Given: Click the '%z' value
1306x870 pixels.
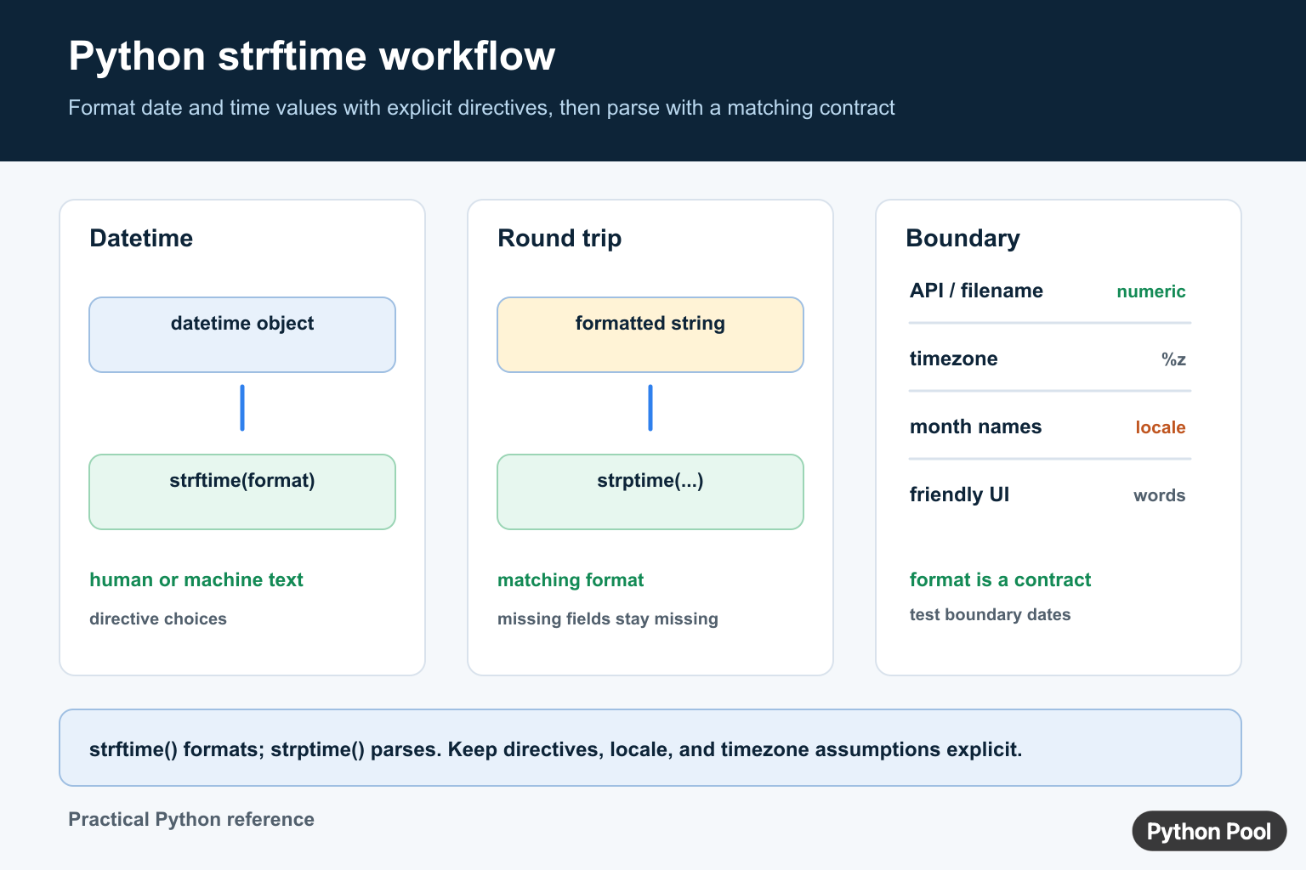Looking at the screenshot, I should (x=1173, y=359).
